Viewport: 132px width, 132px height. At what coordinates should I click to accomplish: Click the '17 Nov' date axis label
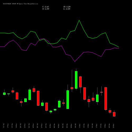(8, 125)
